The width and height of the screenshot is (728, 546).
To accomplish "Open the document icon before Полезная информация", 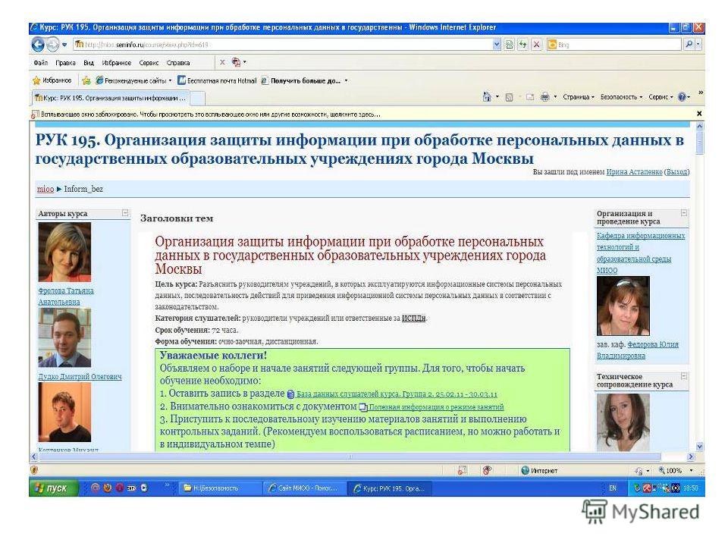I will [x=363, y=407].
